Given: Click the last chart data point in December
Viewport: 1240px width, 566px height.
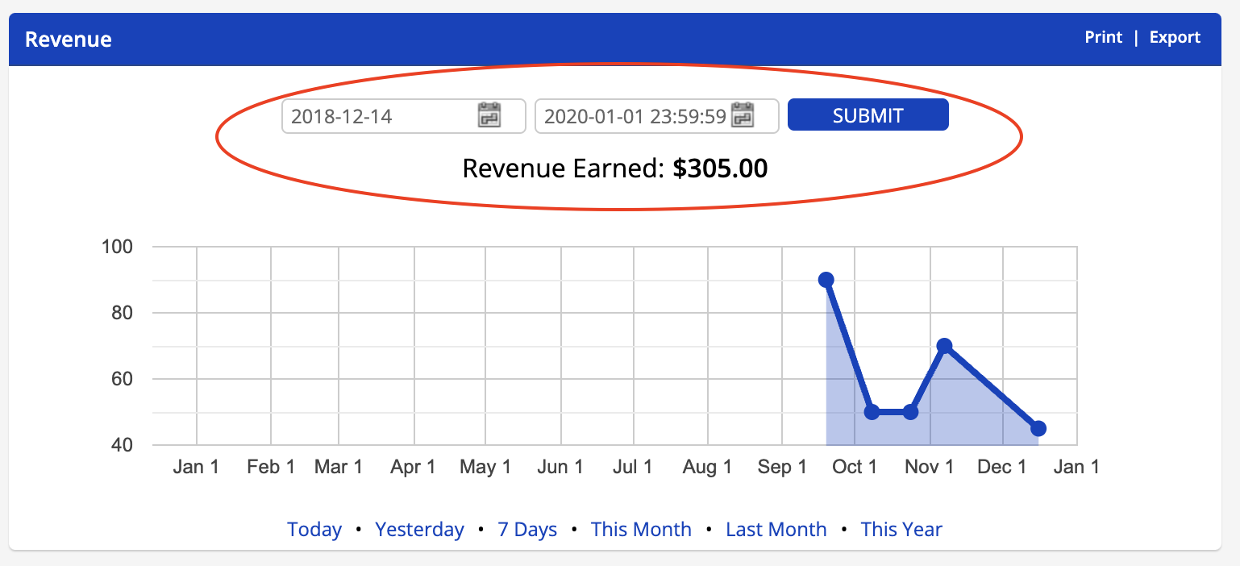Looking at the screenshot, I should pyautogui.click(x=1038, y=428).
